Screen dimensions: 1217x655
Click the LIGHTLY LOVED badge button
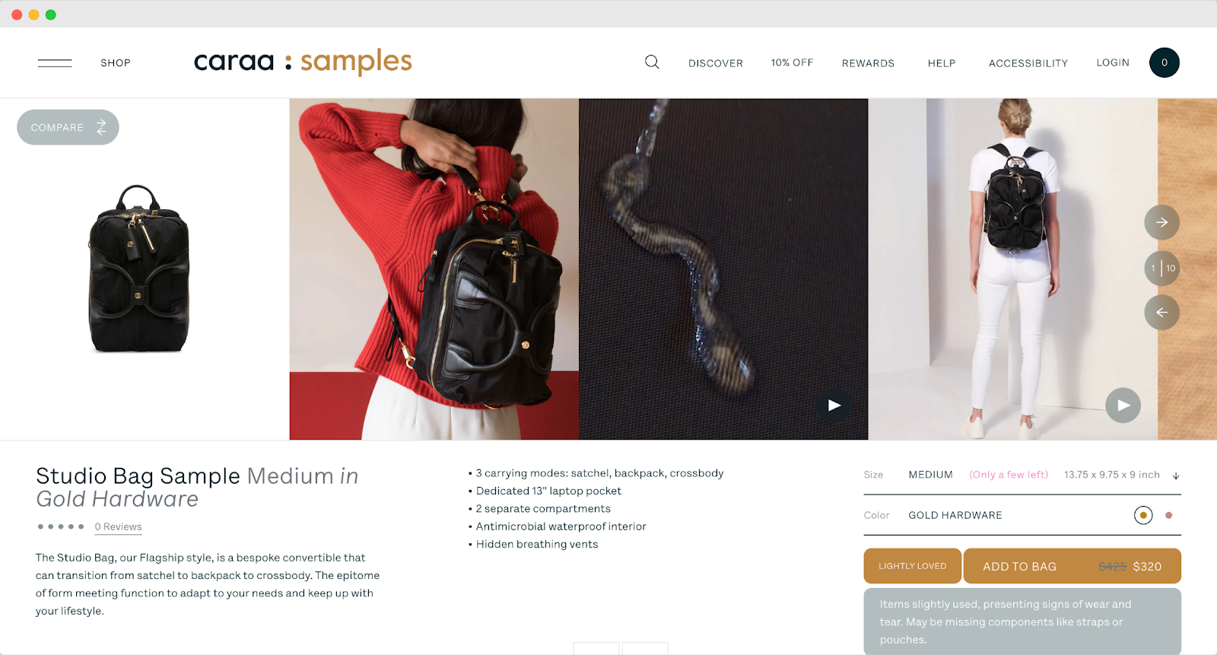pos(912,566)
